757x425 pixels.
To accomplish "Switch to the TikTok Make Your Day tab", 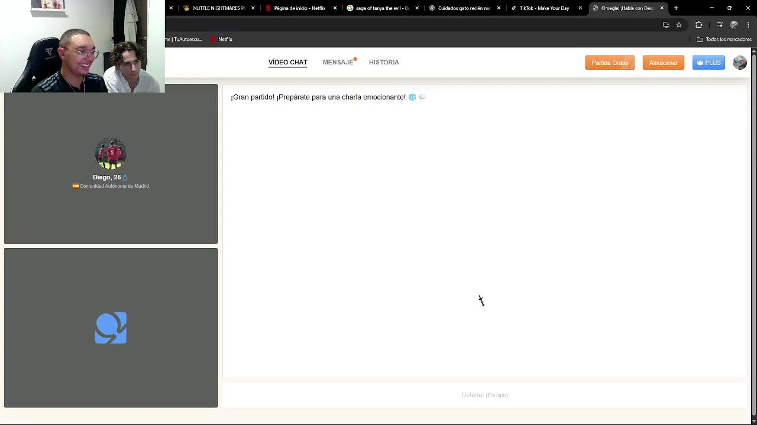I will [544, 8].
